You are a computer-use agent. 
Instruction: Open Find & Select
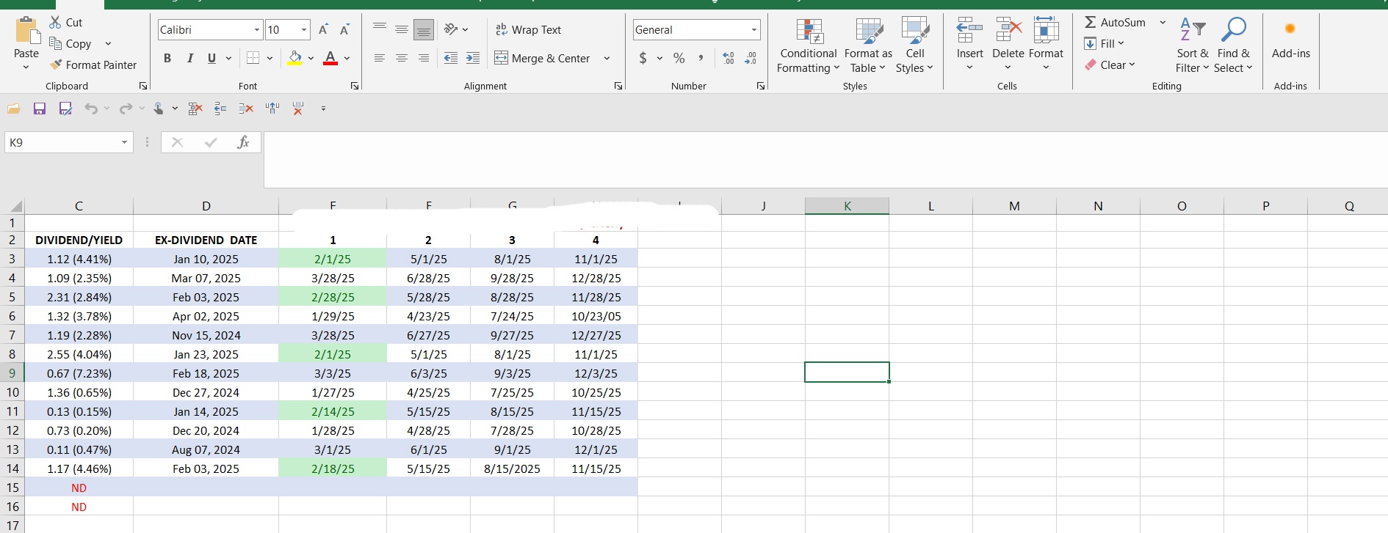click(1234, 46)
